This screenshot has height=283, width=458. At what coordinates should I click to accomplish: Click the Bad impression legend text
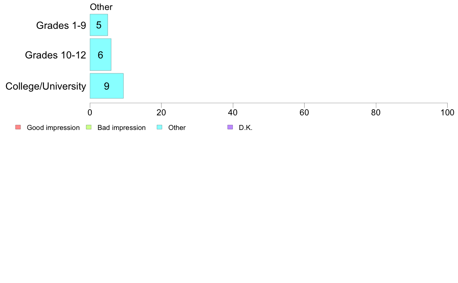[121, 128]
